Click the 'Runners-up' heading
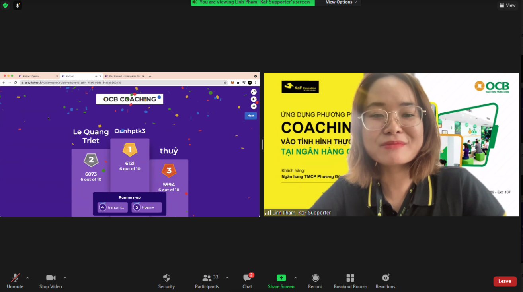 [130, 197]
